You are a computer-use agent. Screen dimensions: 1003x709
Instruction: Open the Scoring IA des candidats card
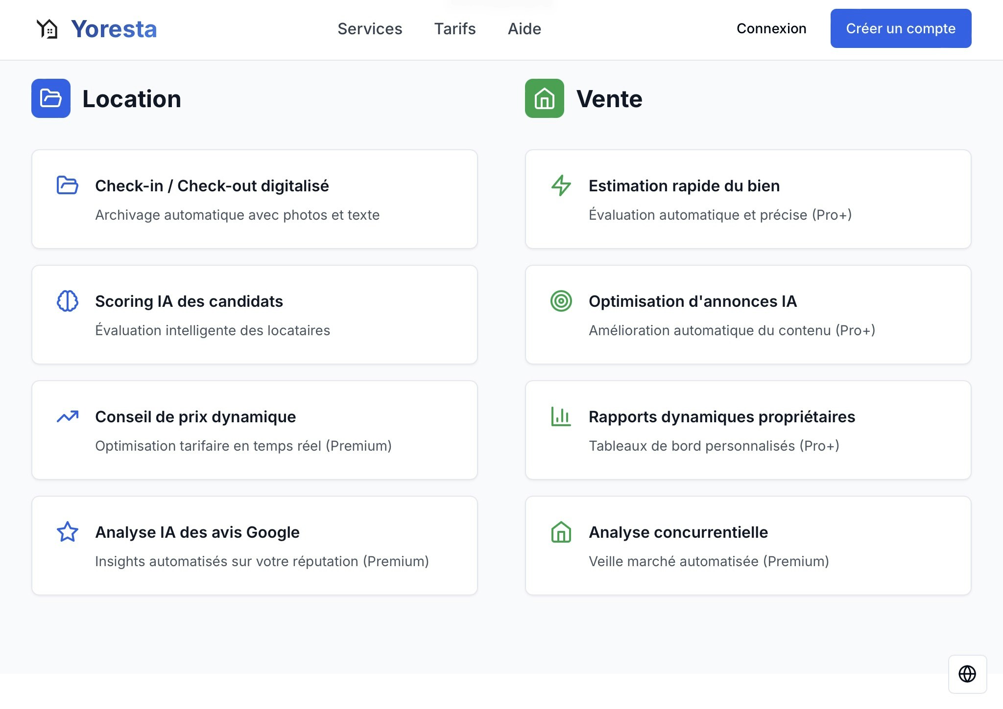pos(254,314)
